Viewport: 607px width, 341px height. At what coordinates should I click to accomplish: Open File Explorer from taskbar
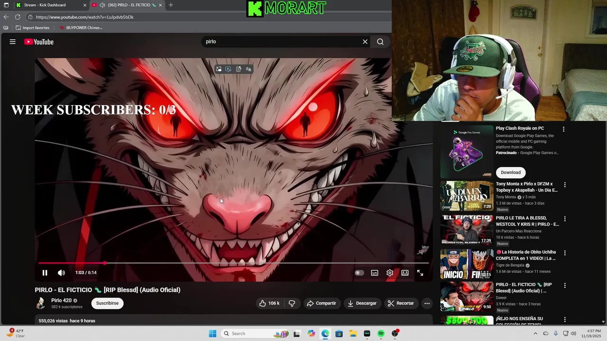click(353, 333)
